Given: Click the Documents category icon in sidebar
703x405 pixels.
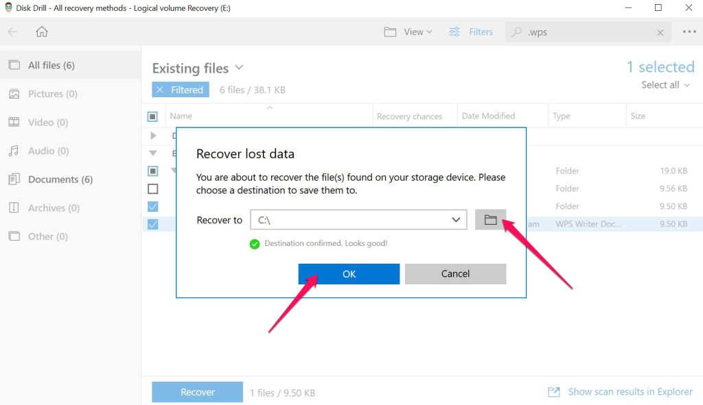Looking at the screenshot, I should click(15, 179).
